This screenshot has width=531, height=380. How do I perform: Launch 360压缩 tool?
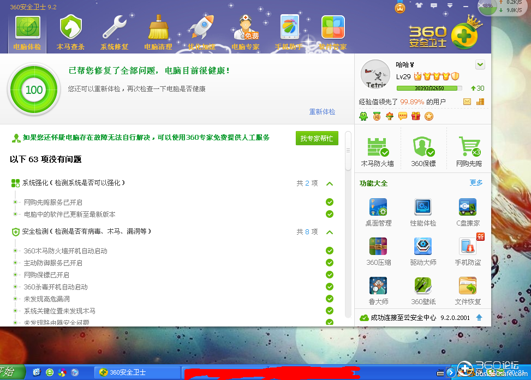pos(378,252)
